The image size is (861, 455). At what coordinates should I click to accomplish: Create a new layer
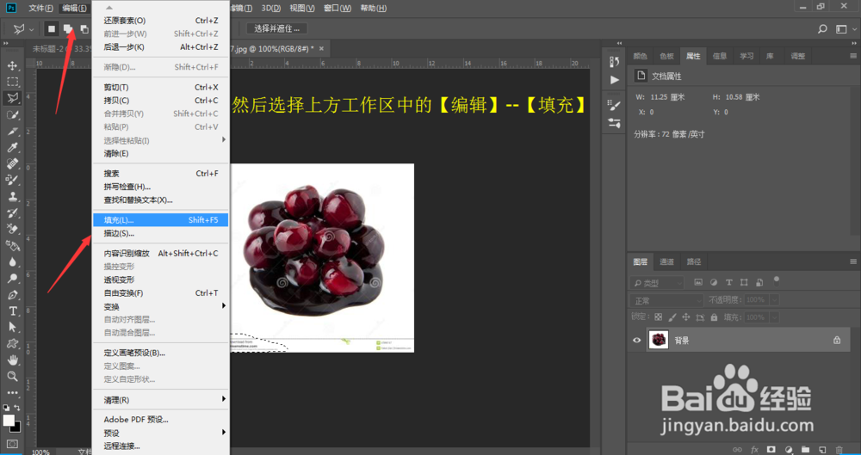(x=822, y=450)
